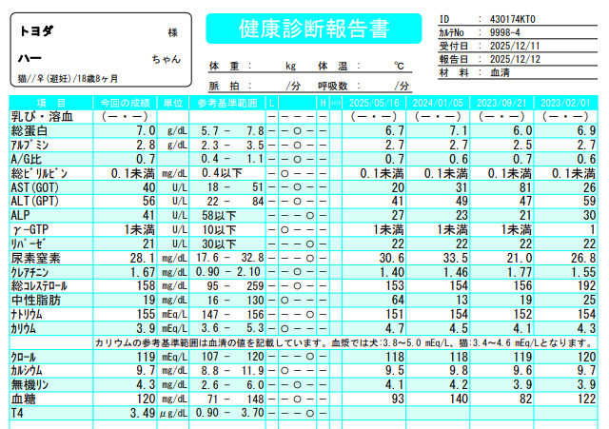Click the 項目 column header
This screenshot has height=429, width=609.
point(51,103)
